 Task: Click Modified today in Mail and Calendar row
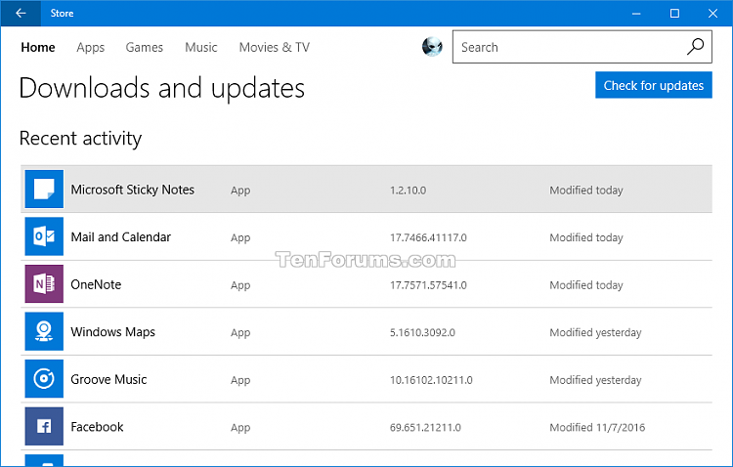(586, 237)
